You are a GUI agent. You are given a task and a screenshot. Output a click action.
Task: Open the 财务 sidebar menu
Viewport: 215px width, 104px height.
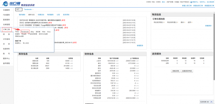tap(7, 34)
